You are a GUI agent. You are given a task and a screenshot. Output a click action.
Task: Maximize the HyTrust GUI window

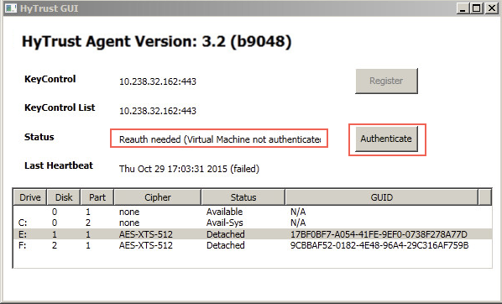[476, 8]
